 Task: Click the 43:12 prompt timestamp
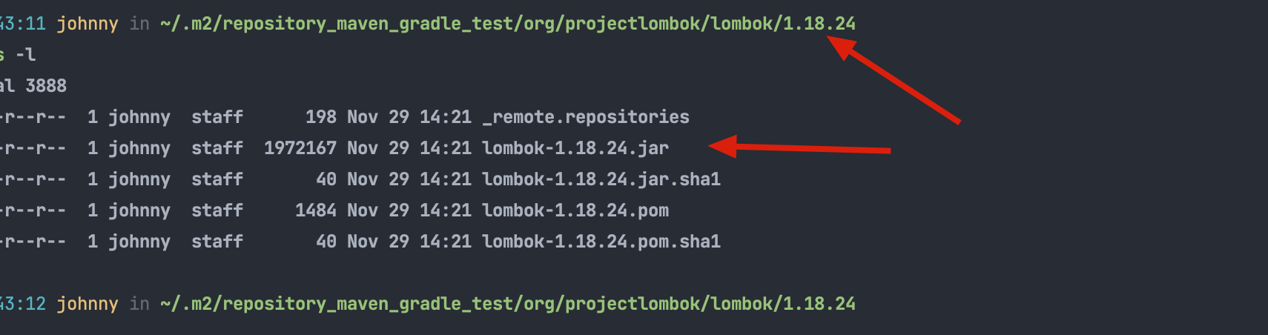[x=23, y=304]
